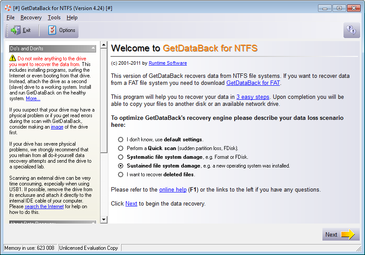This screenshot has height=255, width=365.
Task: Select 'I don't know, use default settings'
Action: pyautogui.click(x=121, y=140)
